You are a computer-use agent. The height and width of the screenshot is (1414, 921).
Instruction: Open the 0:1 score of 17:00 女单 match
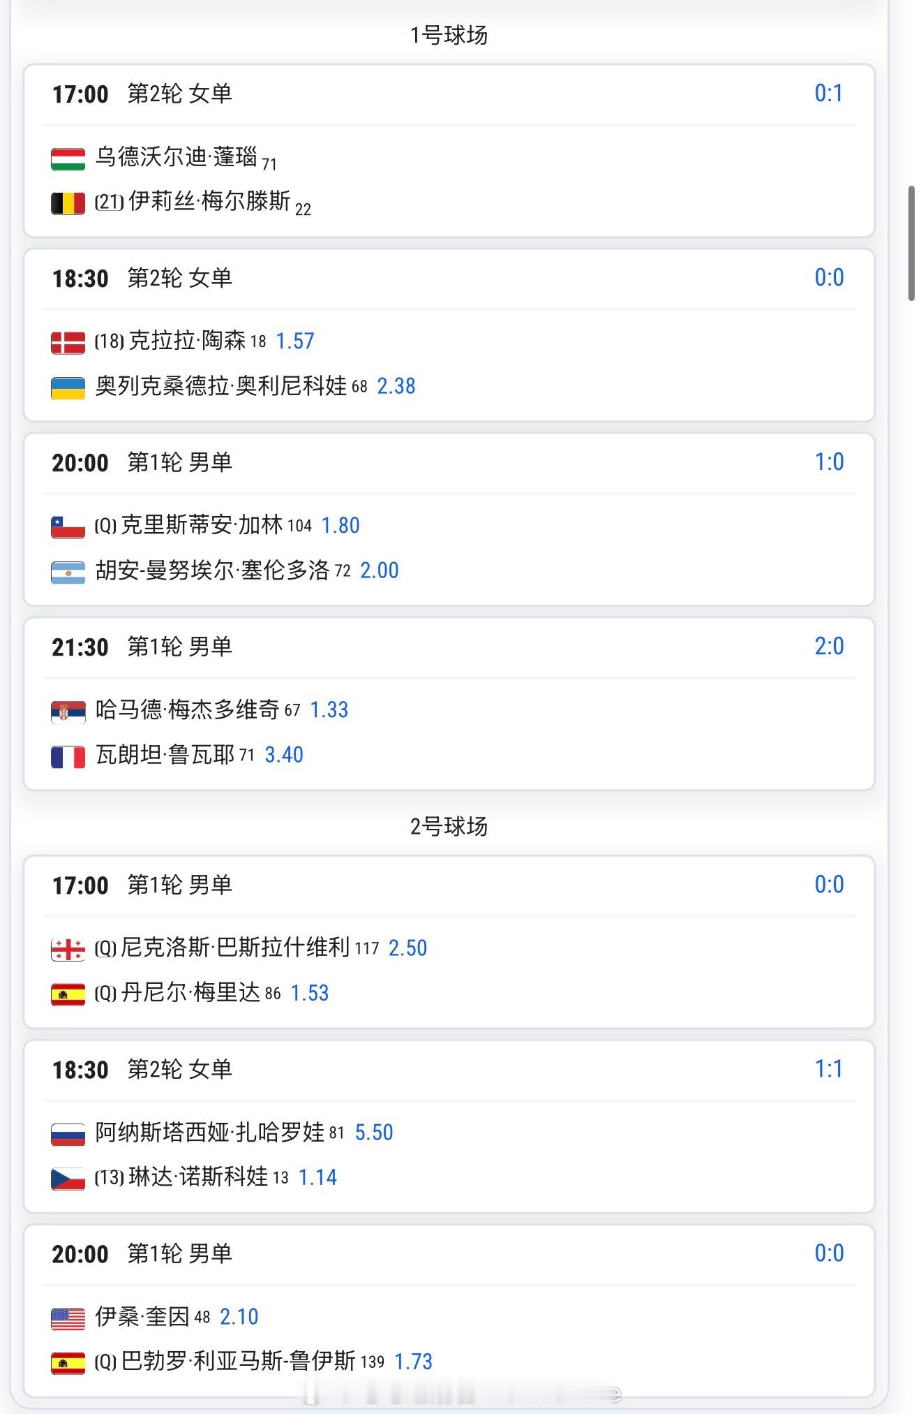coord(829,94)
